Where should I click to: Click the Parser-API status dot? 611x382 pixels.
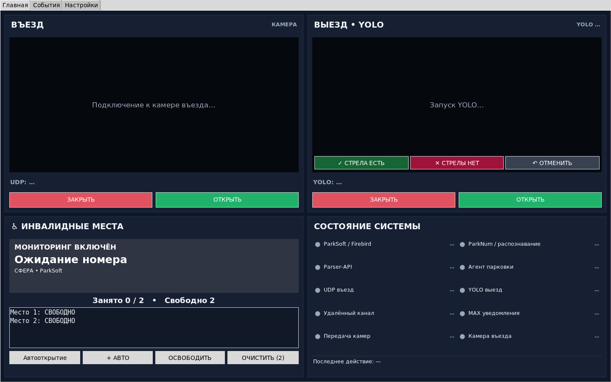pos(318,267)
